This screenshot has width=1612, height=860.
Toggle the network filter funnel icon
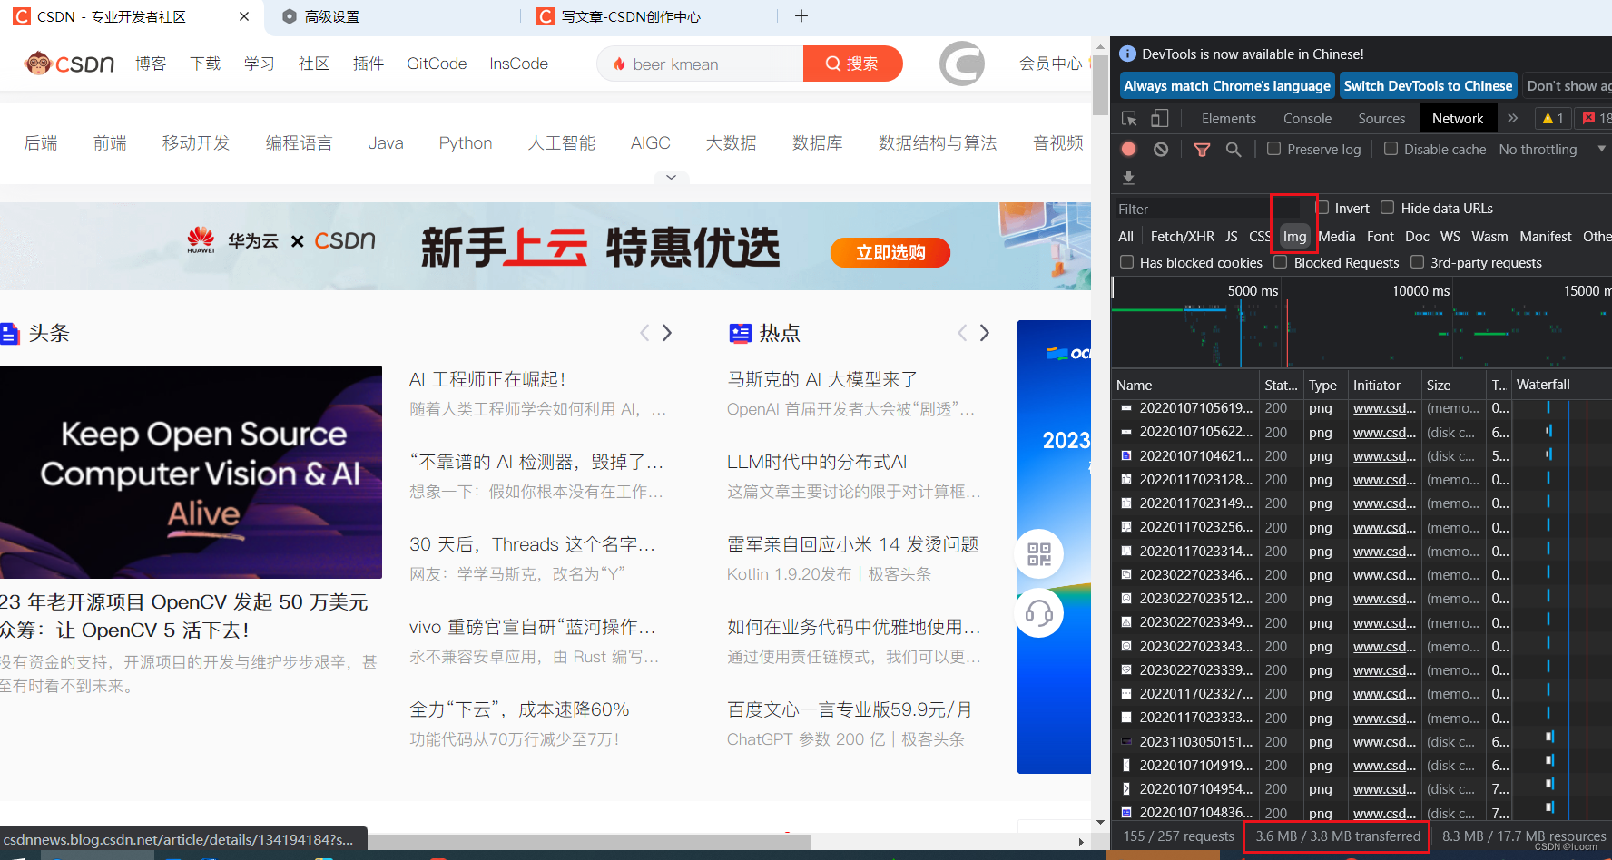pos(1202,150)
